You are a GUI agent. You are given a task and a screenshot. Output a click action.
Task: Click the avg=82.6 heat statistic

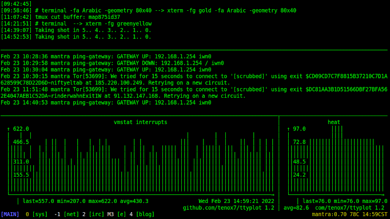pos(296,208)
